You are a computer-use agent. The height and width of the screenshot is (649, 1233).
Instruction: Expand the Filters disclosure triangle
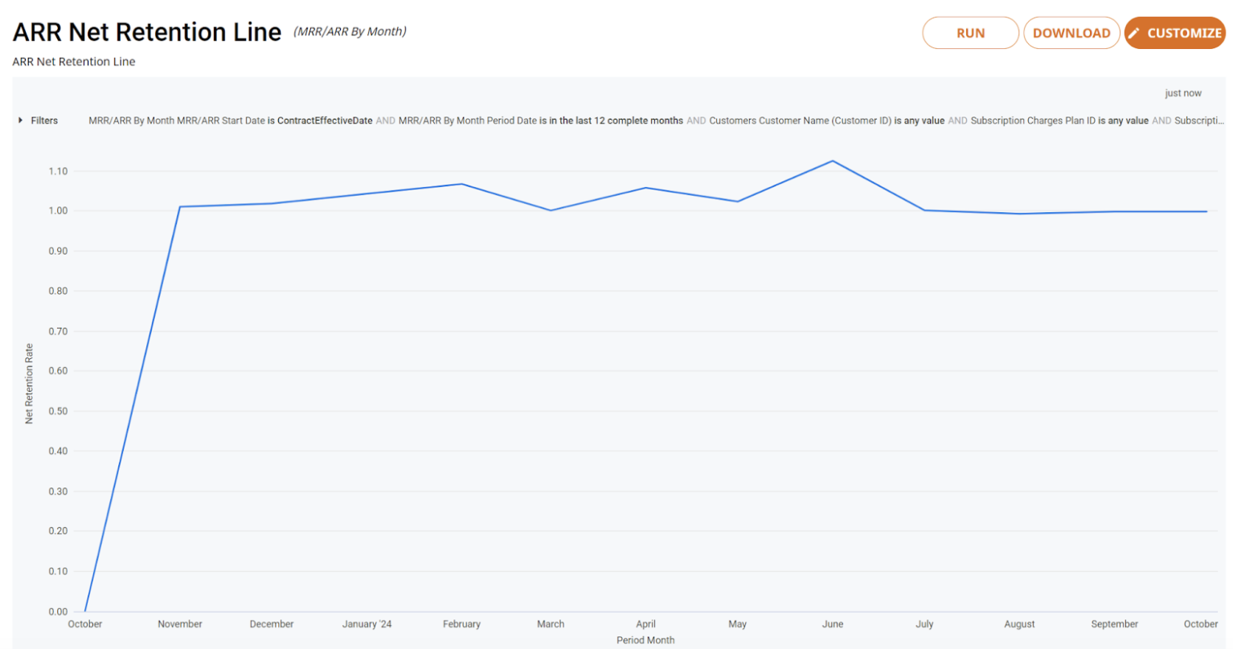(20, 120)
